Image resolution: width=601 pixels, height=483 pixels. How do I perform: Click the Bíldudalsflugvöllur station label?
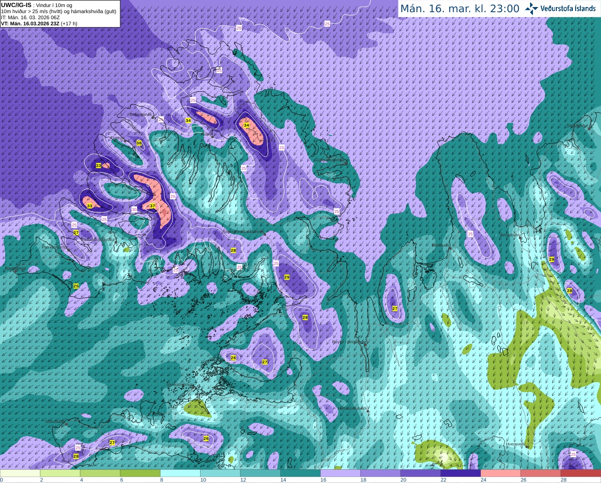tap(98, 239)
